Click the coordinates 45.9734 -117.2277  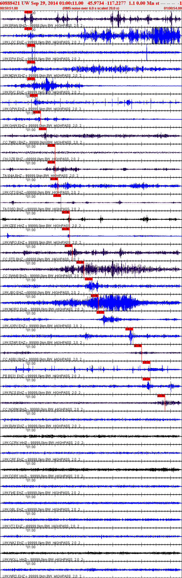click(107, 3)
